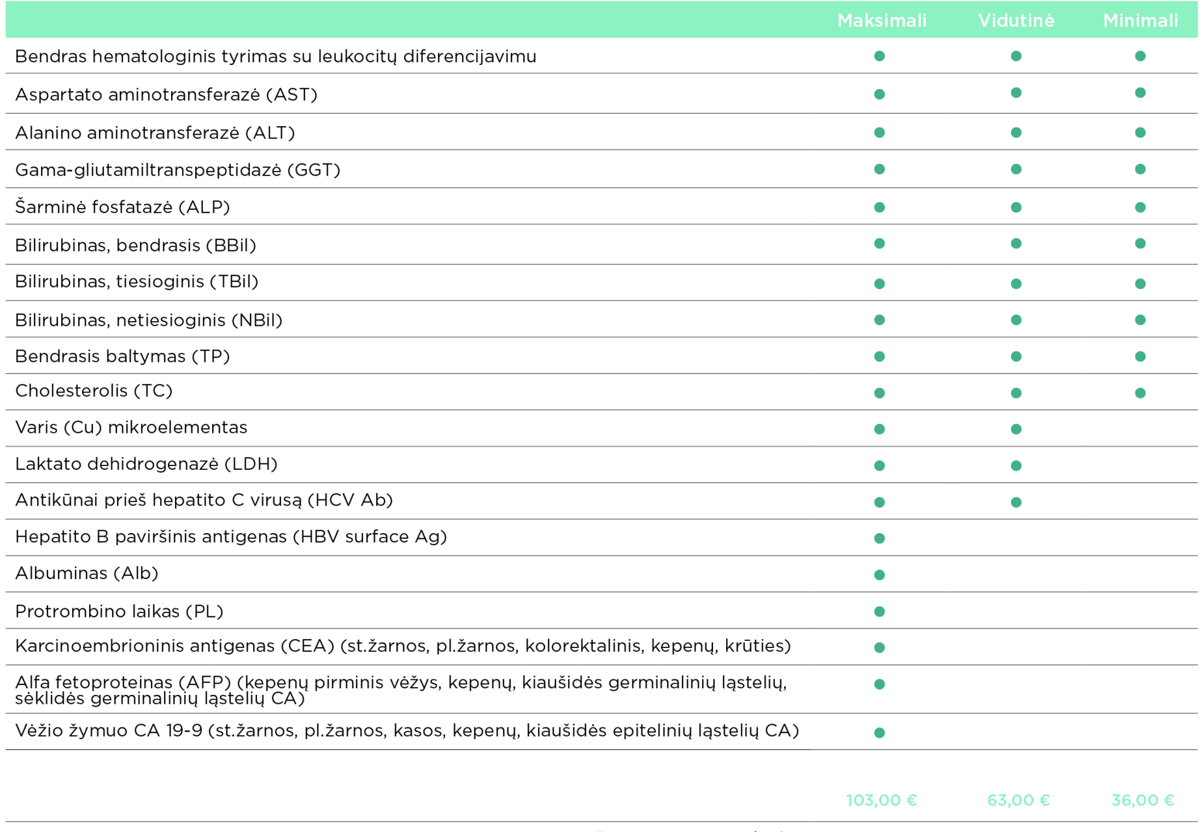
Task: Click Maksimali dot in ALP row
Action: point(880,207)
